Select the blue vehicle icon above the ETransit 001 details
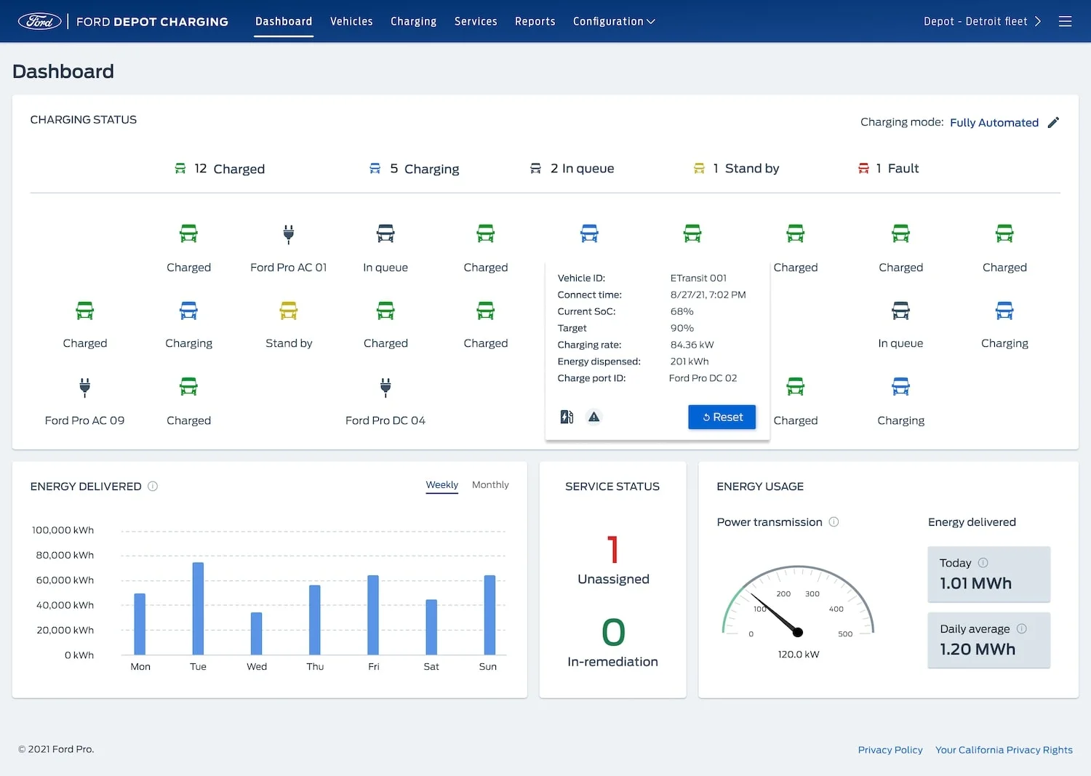The width and height of the screenshot is (1091, 776). (589, 233)
